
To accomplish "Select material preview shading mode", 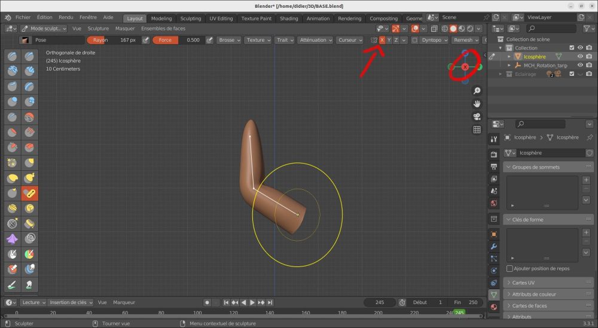I will (x=462, y=29).
